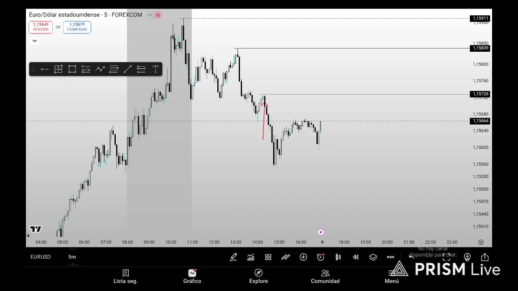
Task: Toggle the gray dash status badge
Action: 150,15
